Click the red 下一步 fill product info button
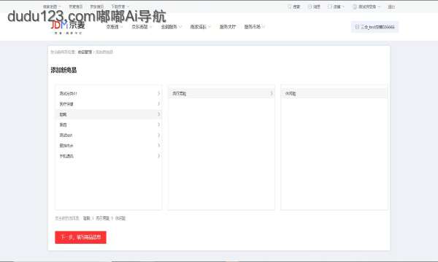 80,237
